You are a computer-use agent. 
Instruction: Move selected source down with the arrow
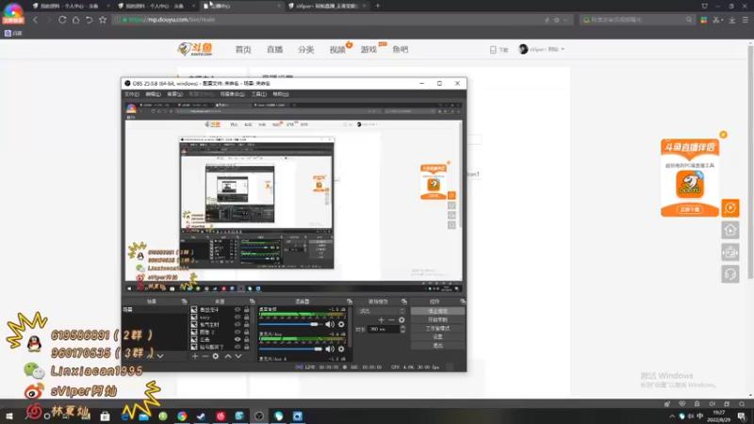238,356
